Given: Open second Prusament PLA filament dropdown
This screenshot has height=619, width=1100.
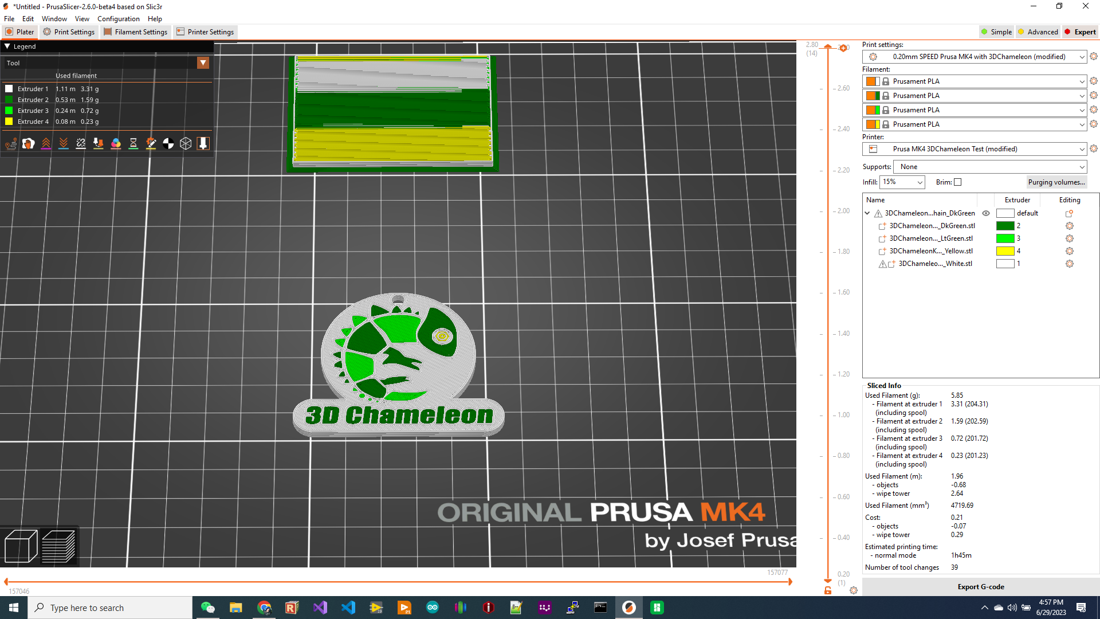Looking at the screenshot, I should pos(1082,96).
